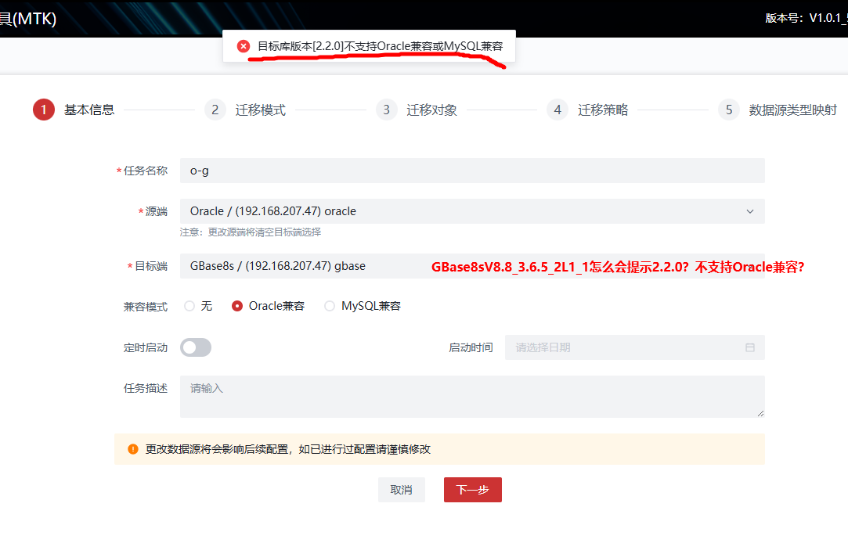Select the 无 compatibility mode radio
Viewport: 848px width, 543px height.
click(x=189, y=306)
